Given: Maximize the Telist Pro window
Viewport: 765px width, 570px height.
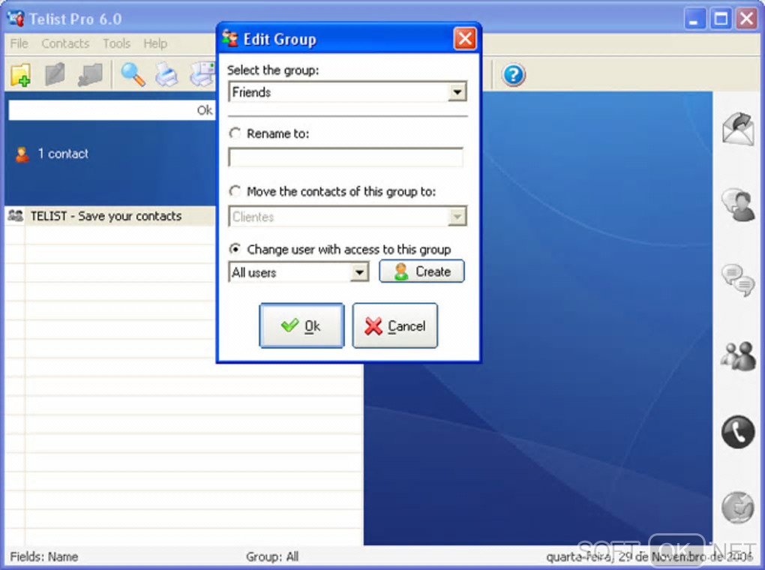Looking at the screenshot, I should coord(721,19).
